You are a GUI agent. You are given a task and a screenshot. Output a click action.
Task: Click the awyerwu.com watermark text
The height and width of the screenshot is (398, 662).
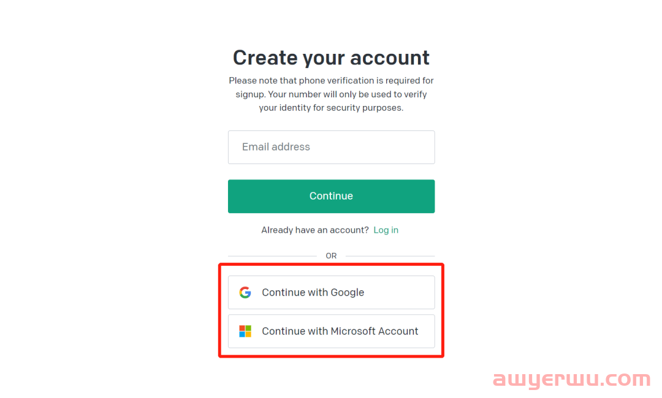tap(572, 378)
